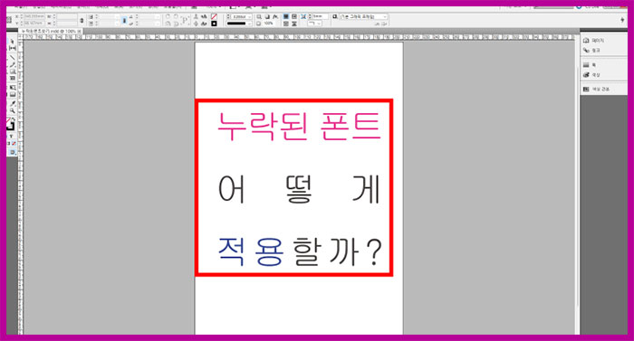
Task: Click the Rotate 90° counter-clockwise icon
Action: coord(177,16)
